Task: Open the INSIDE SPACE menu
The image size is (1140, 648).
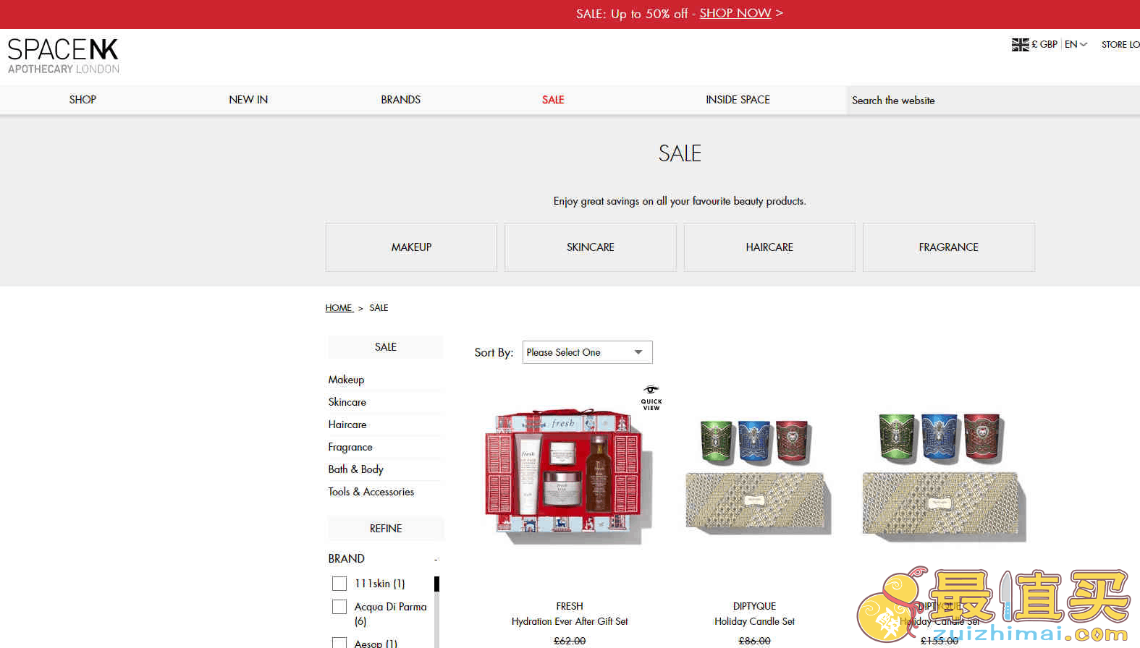Action: (x=738, y=100)
